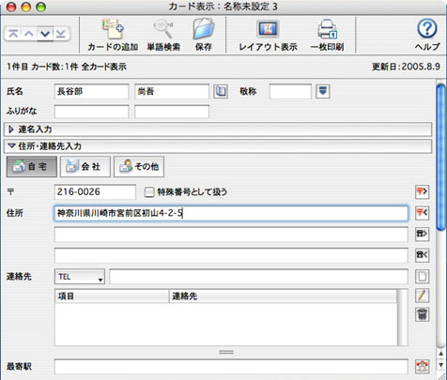Click the pencil edit icon for contacts

coord(422,296)
